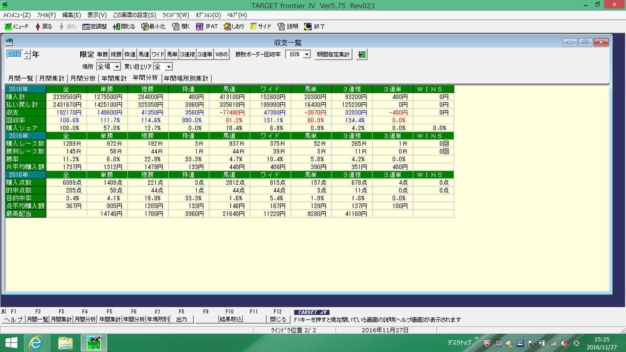Switch to the 月間分析 tab

click(83, 78)
